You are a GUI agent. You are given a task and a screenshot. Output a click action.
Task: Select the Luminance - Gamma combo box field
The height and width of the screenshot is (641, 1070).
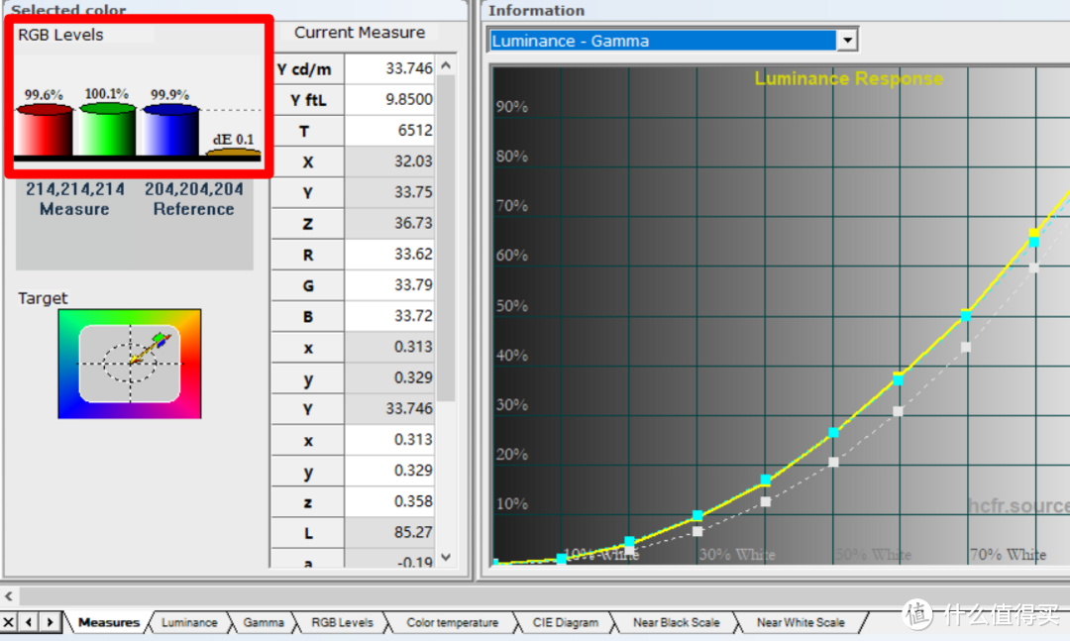pyautogui.click(x=662, y=41)
